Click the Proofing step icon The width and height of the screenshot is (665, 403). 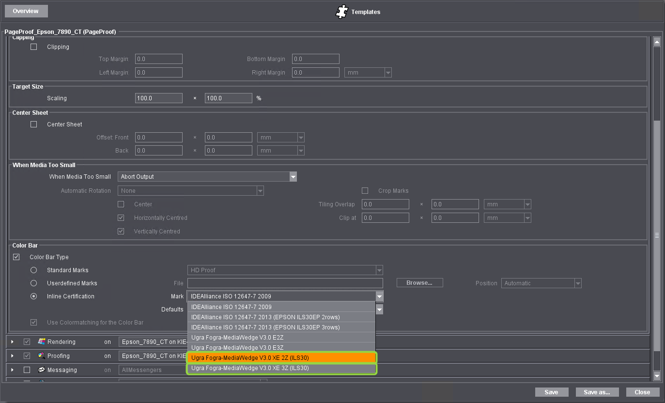click(x=42, y=356)
